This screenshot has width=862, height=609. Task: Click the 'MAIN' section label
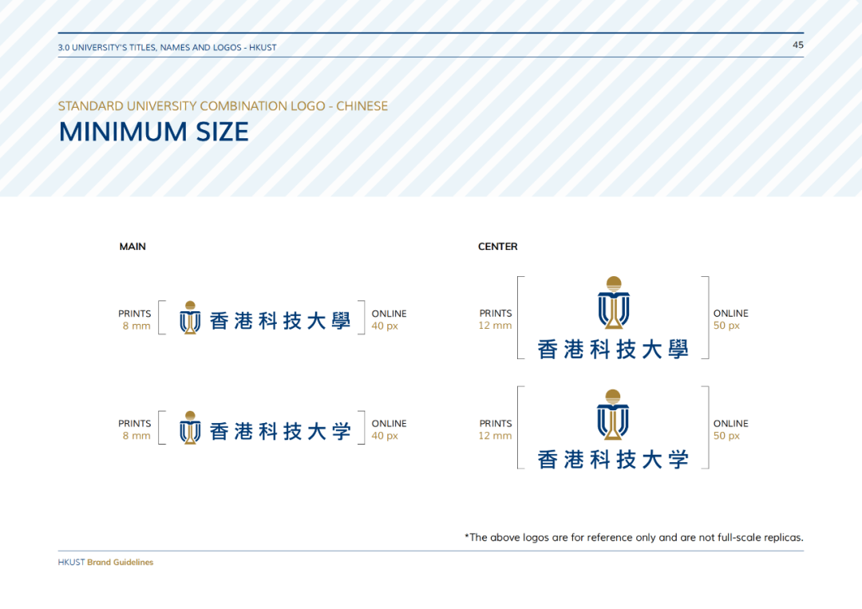coord(132,247)
